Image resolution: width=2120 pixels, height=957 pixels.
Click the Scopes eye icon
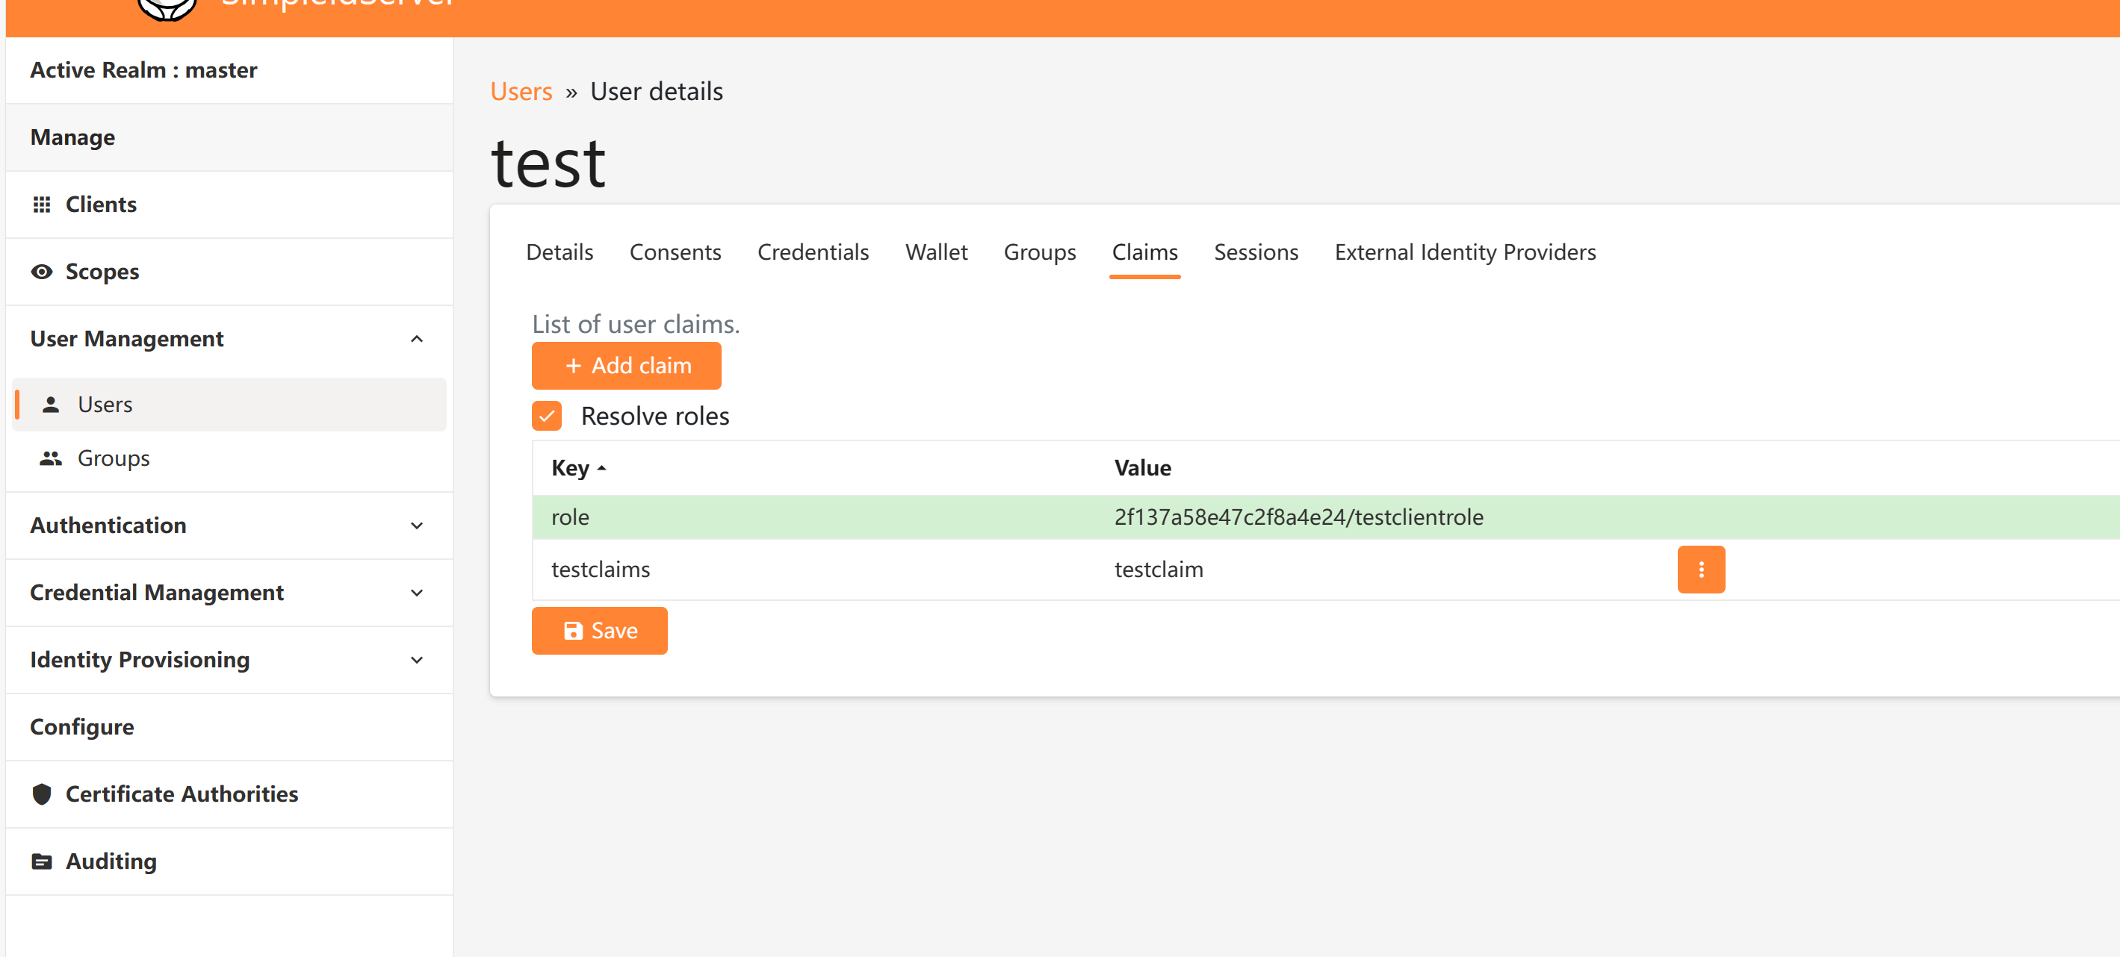43,271
